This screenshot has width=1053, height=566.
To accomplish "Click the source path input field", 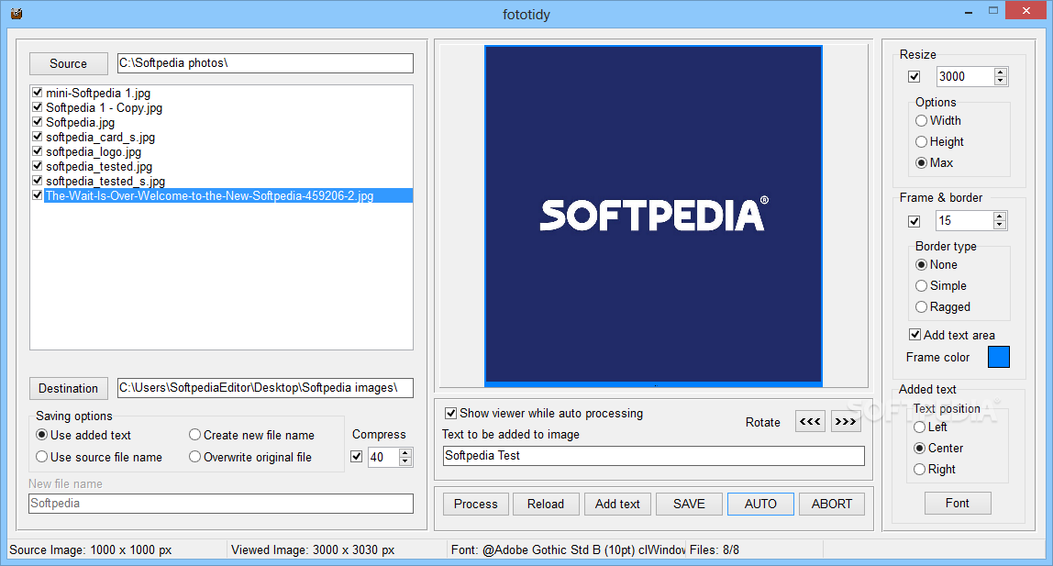I will [265, 63].
